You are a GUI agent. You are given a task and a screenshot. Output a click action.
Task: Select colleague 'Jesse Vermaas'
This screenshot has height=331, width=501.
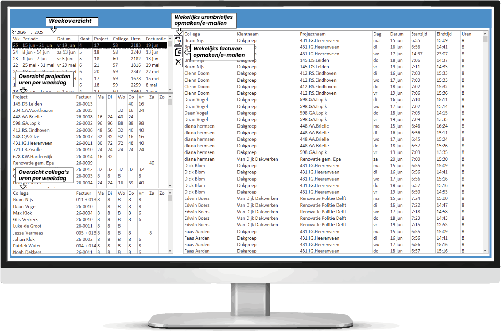(x=28, y=233)
